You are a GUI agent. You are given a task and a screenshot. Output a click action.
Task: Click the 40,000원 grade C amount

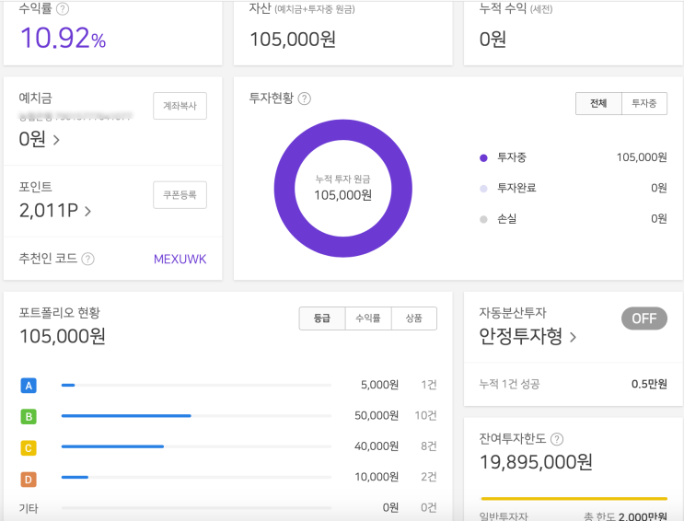377,446
